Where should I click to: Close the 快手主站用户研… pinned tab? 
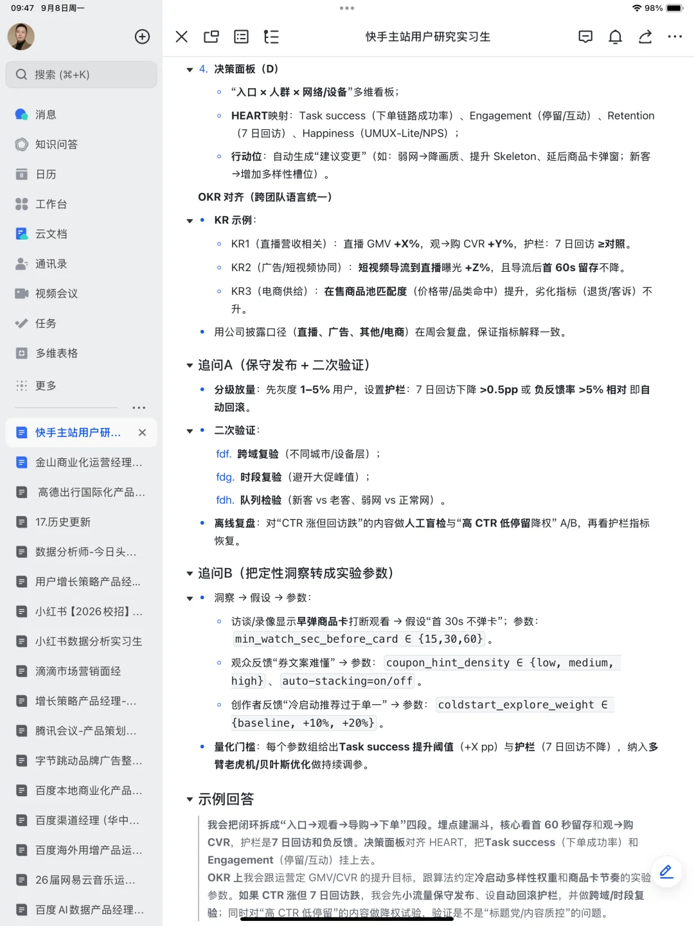point(143,432)
